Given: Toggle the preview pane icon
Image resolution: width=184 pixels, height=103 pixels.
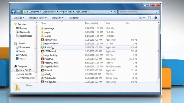Looking at the screenshot, I should [149, 18].
